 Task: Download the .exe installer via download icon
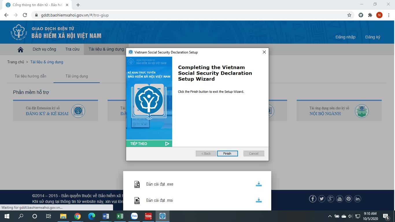[x=259, y=184]
